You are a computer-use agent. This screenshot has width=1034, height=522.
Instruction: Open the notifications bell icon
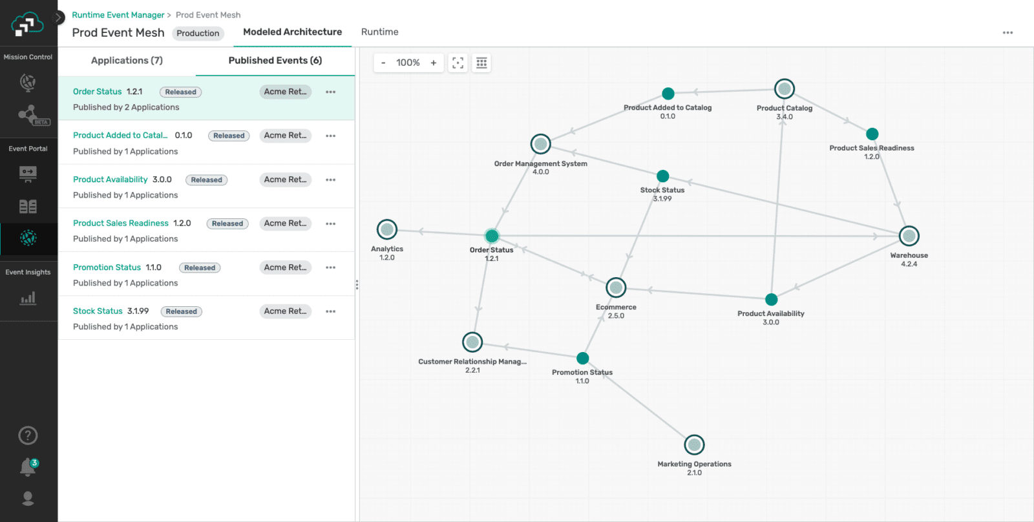[x=28, y=466]
